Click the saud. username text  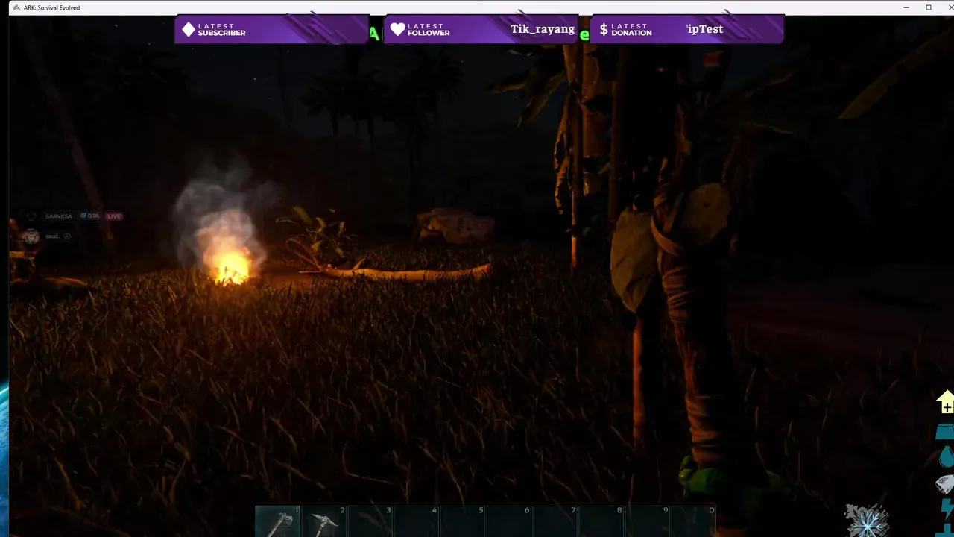click(52, 236)
